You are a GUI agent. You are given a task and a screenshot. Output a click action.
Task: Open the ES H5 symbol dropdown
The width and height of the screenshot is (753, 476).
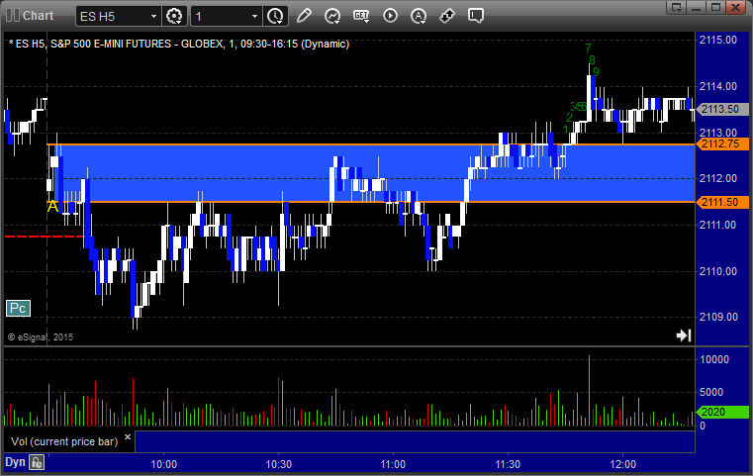153,17
